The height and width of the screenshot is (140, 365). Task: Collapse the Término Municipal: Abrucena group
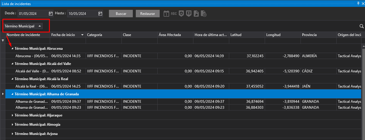[12, 49]
